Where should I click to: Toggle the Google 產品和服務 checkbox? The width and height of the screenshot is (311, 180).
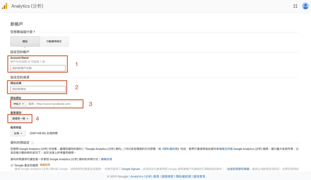pos(12,165)
